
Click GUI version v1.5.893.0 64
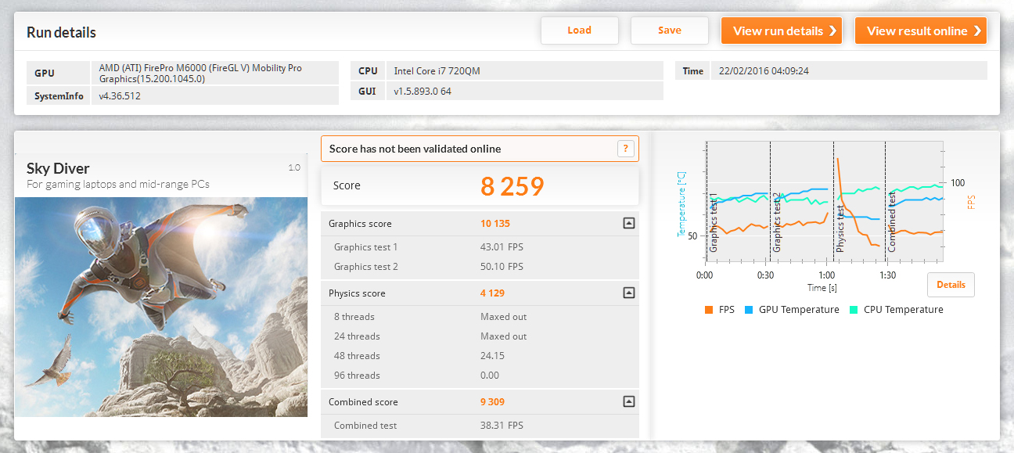525,92
